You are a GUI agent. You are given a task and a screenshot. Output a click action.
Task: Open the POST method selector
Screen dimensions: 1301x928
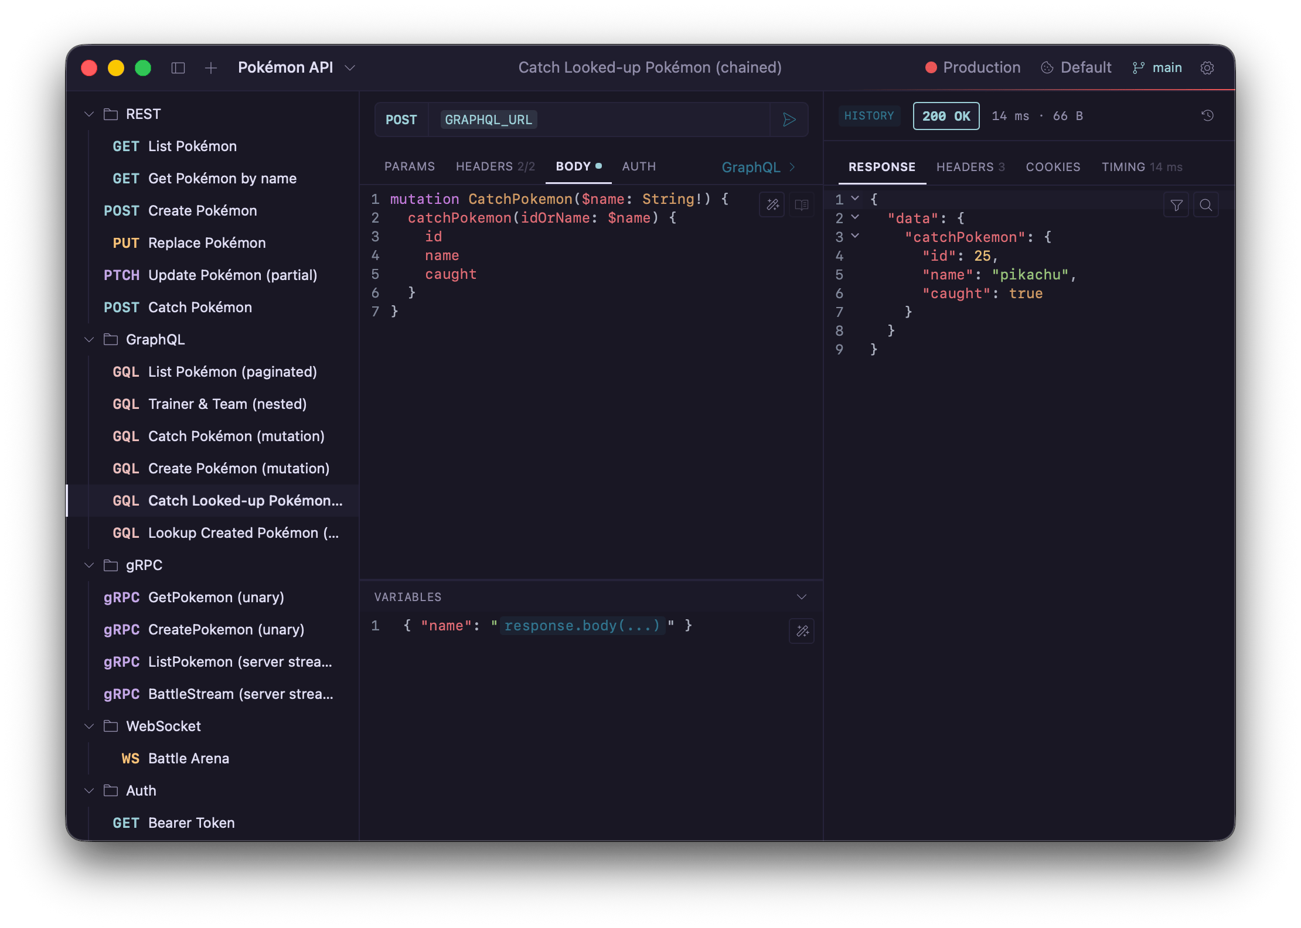click(x=401, y=120)
